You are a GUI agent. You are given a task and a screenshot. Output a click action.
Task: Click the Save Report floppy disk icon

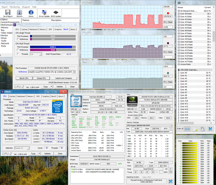(x=8, y=12)
